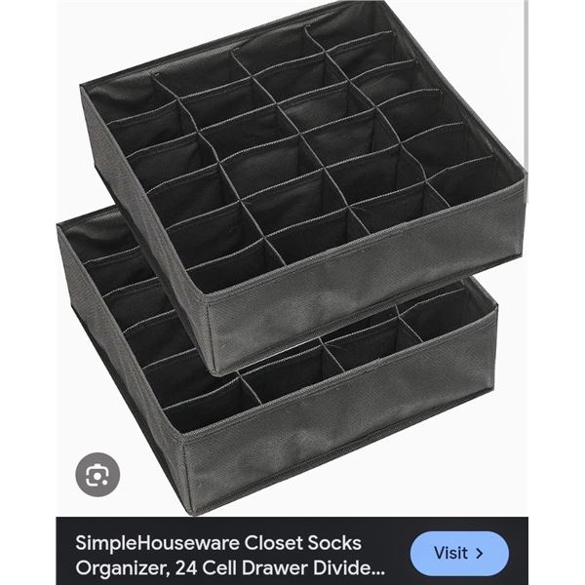
Task: Click the Visit button
Action: click(x=459, y=553)
